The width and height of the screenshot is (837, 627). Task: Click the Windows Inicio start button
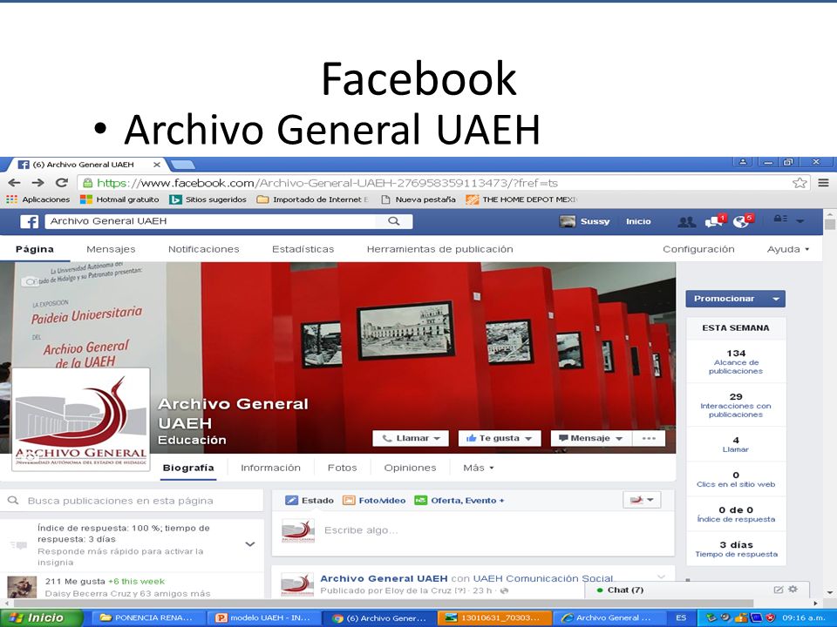click(x=42, y=618)
